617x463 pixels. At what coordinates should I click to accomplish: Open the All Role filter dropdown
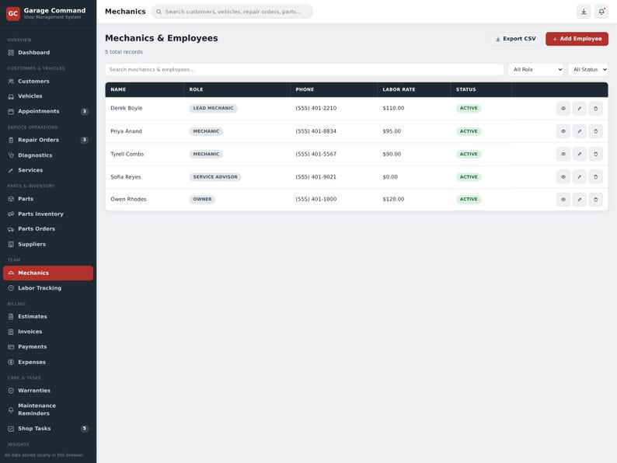536,70
